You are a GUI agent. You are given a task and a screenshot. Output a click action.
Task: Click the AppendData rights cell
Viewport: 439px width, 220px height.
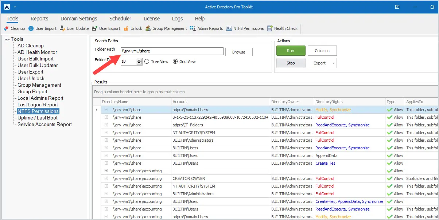coord(350,156)
